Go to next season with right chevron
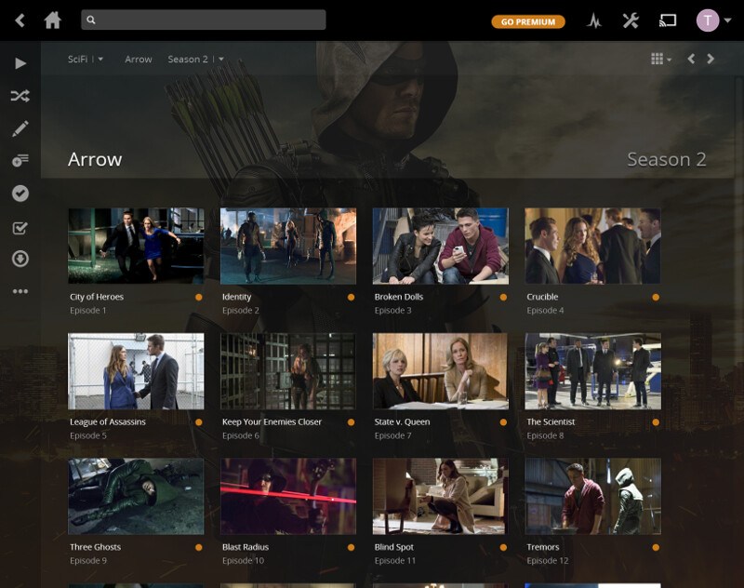The image size is (744, 588). [x=711, y=59]
